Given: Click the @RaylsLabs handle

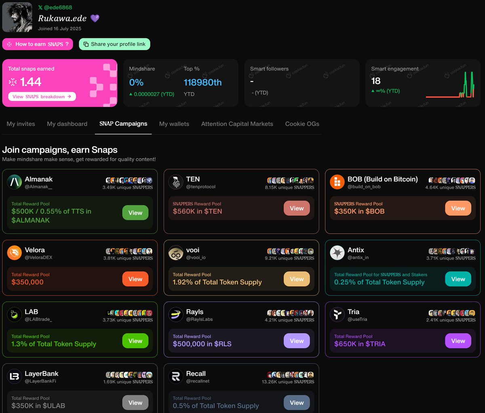Looking at the screenshot, I should 199,320.
